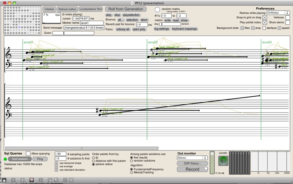Click Roll from Generation button
This screenshot has width=293, height=184.
[x=126, y=9]
